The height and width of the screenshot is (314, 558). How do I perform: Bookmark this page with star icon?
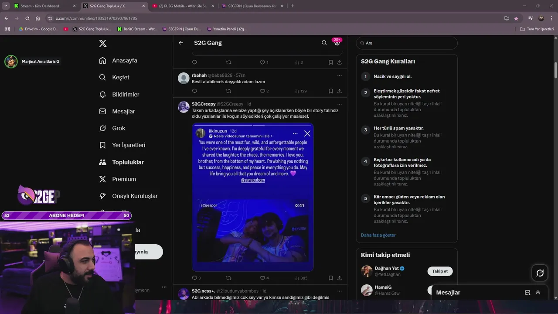click(516, 18)
